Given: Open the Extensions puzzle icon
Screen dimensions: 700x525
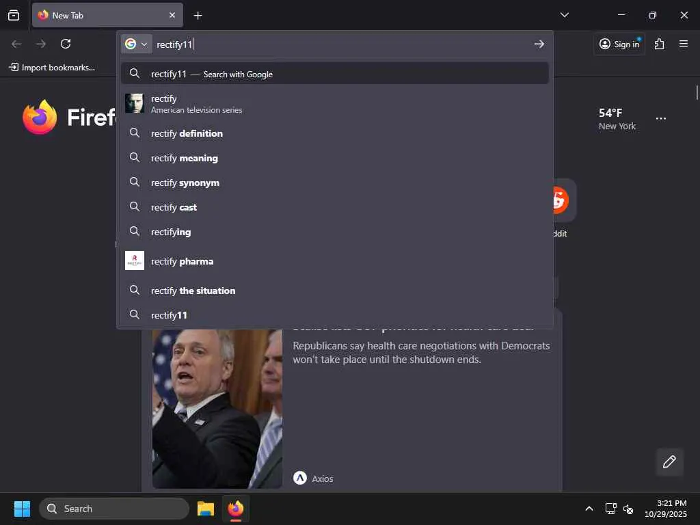Looking at the screenshot, I should tap(660, 44).
